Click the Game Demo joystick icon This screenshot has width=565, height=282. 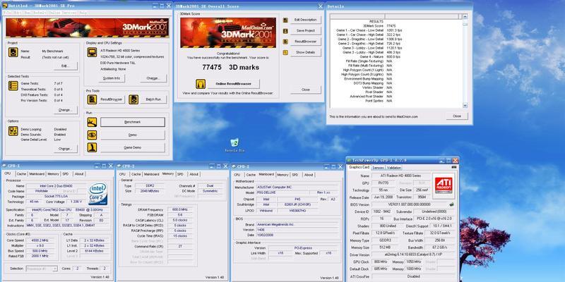tap(92, 147)
